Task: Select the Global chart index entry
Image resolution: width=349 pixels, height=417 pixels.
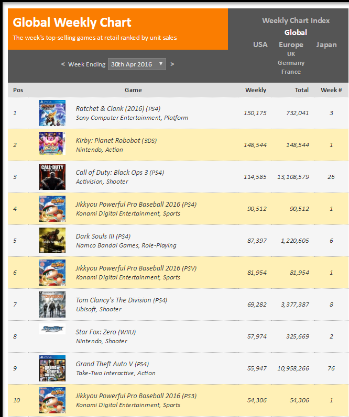Action: tap(296, 32)
